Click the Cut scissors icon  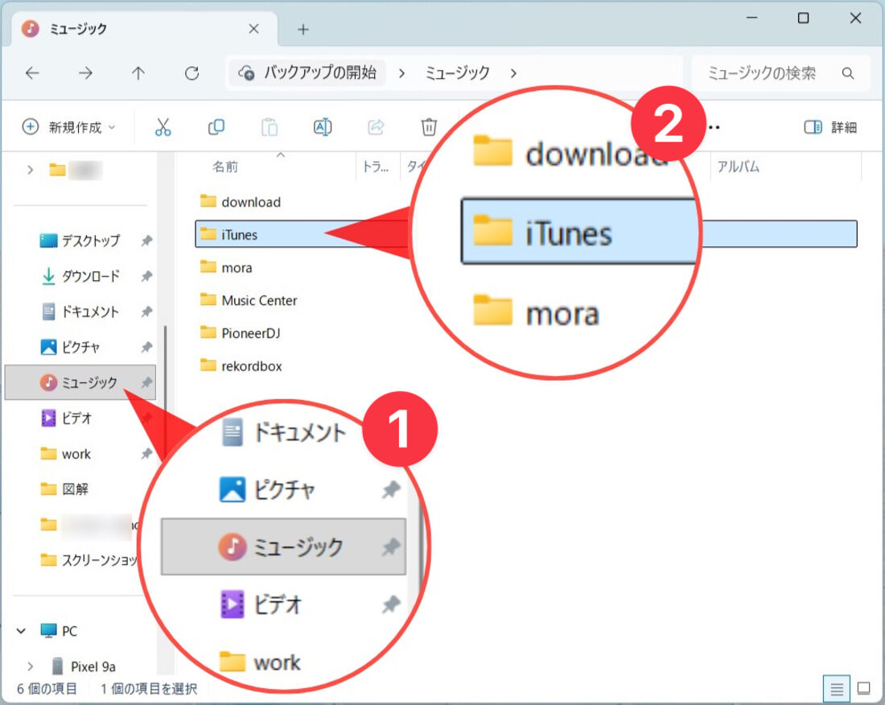click(163, 127)
